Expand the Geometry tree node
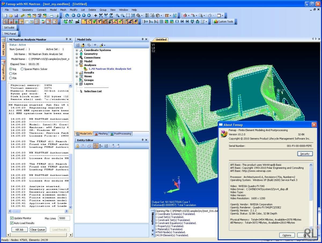 point(77,54)
